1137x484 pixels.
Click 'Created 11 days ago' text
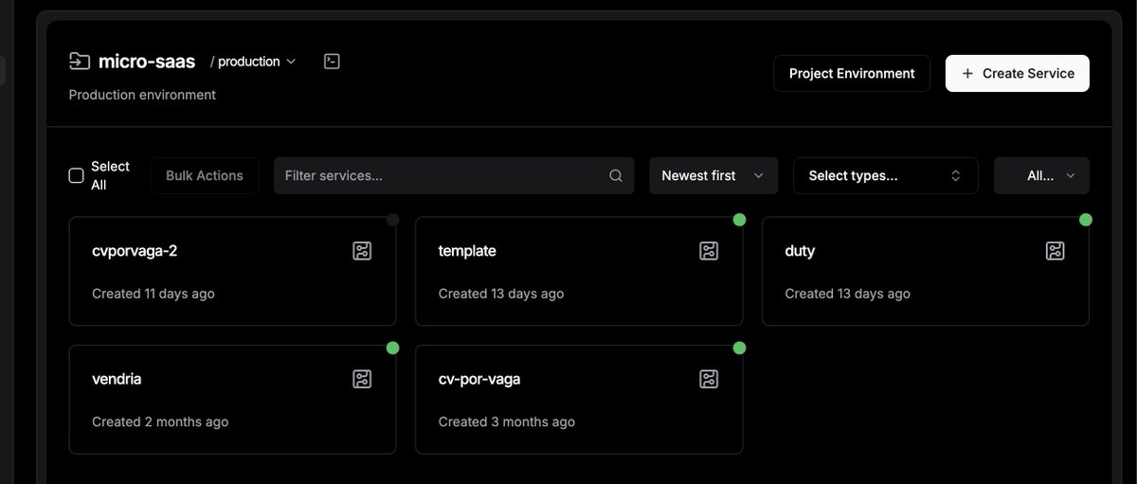pos(153,294)
